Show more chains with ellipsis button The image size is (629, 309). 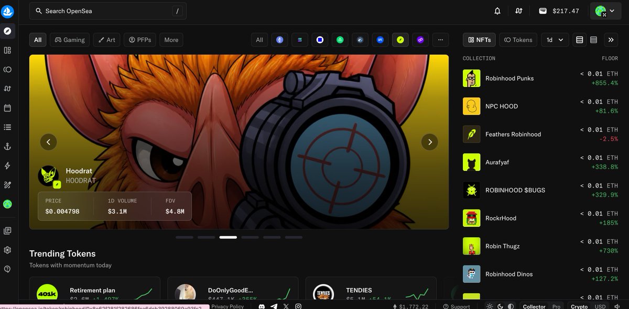(x=440, y=40)
